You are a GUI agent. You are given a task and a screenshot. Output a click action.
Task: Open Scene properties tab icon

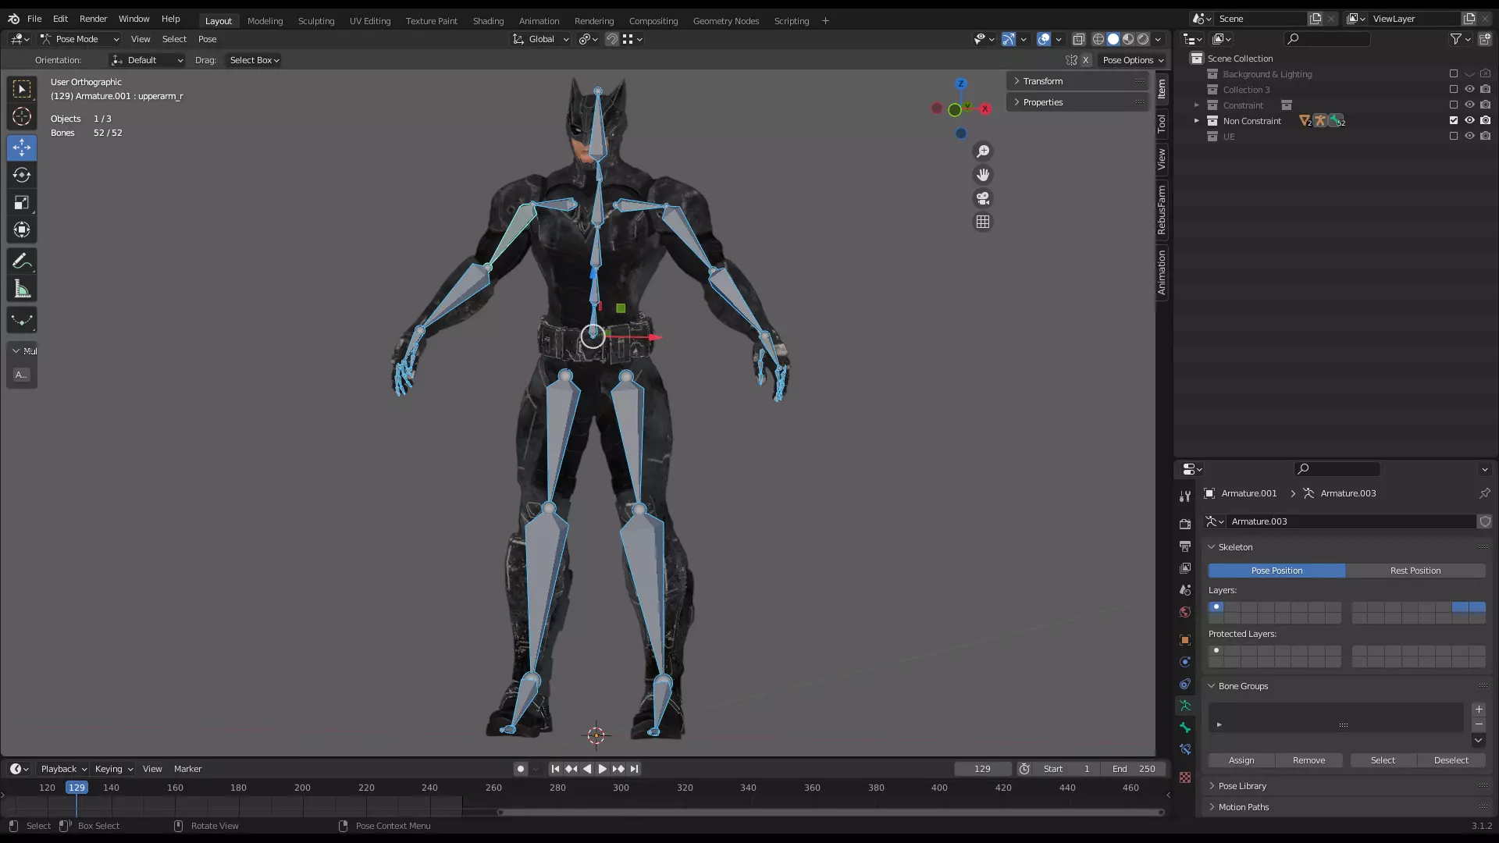pos(1185,589)
